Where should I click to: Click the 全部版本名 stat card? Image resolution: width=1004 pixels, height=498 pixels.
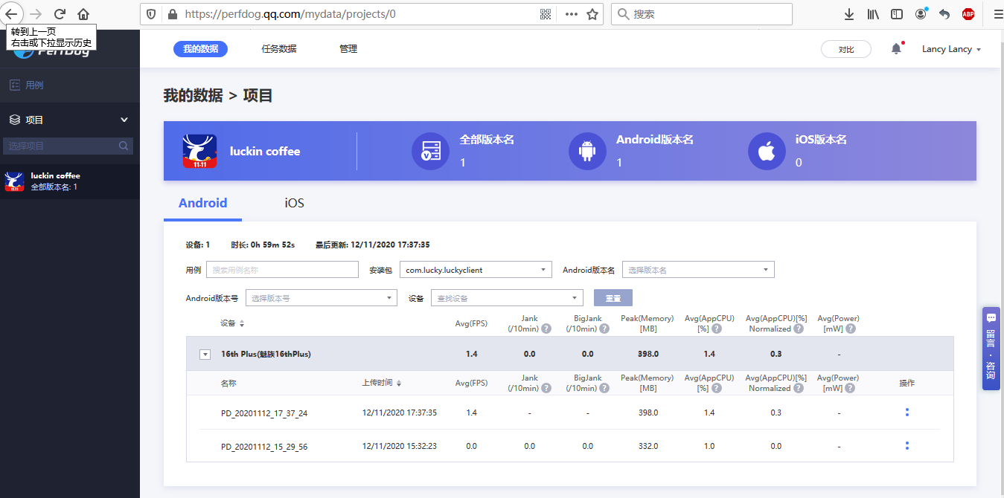[464, 151]
